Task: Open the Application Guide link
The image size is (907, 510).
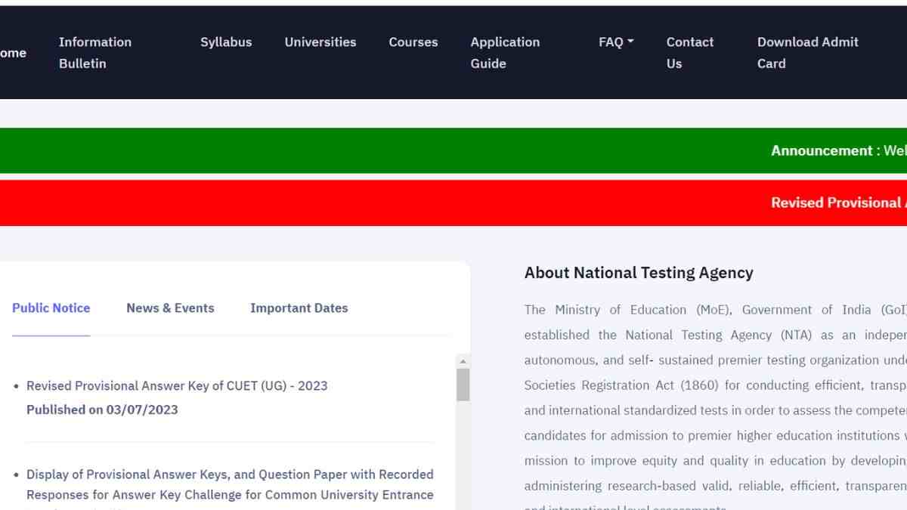Action: pos(505,53)
